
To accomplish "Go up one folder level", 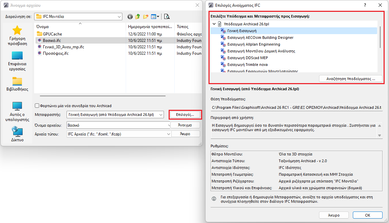I will [x=138, y=17].
